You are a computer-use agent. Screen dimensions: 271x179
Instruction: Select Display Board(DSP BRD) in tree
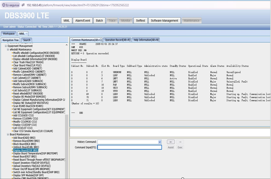26,150
